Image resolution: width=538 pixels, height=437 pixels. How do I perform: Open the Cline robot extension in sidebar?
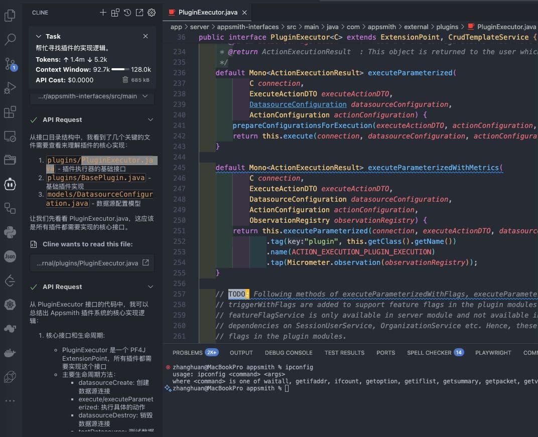pyautogui.click(x=10, y=184)
